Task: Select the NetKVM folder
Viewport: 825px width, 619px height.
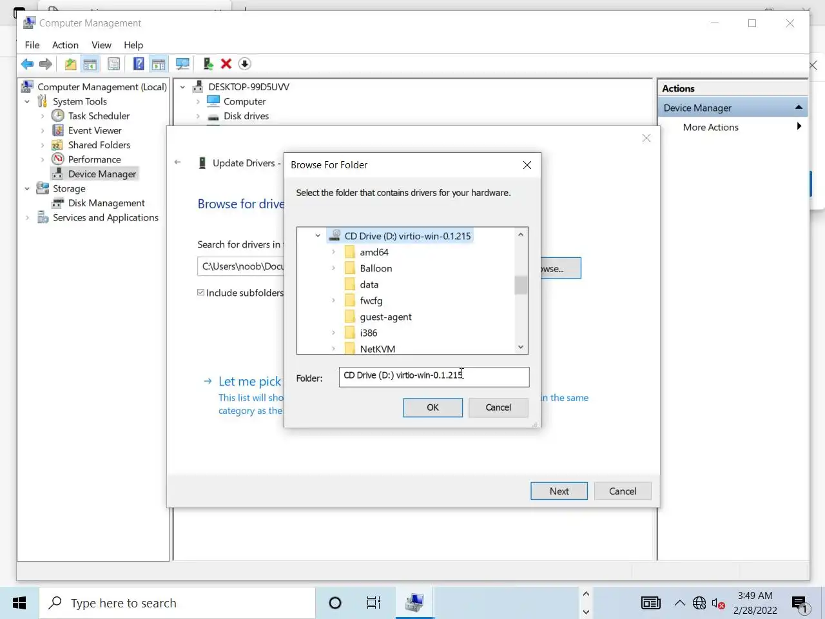Action: (x=377, y=349)
